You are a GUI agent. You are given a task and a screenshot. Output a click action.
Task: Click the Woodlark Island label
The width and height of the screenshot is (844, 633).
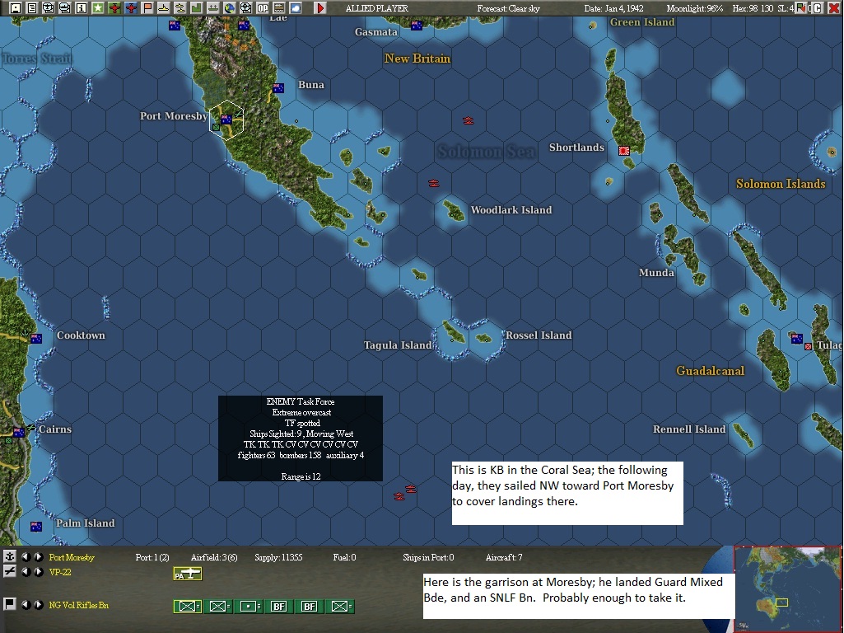(511, 210)
